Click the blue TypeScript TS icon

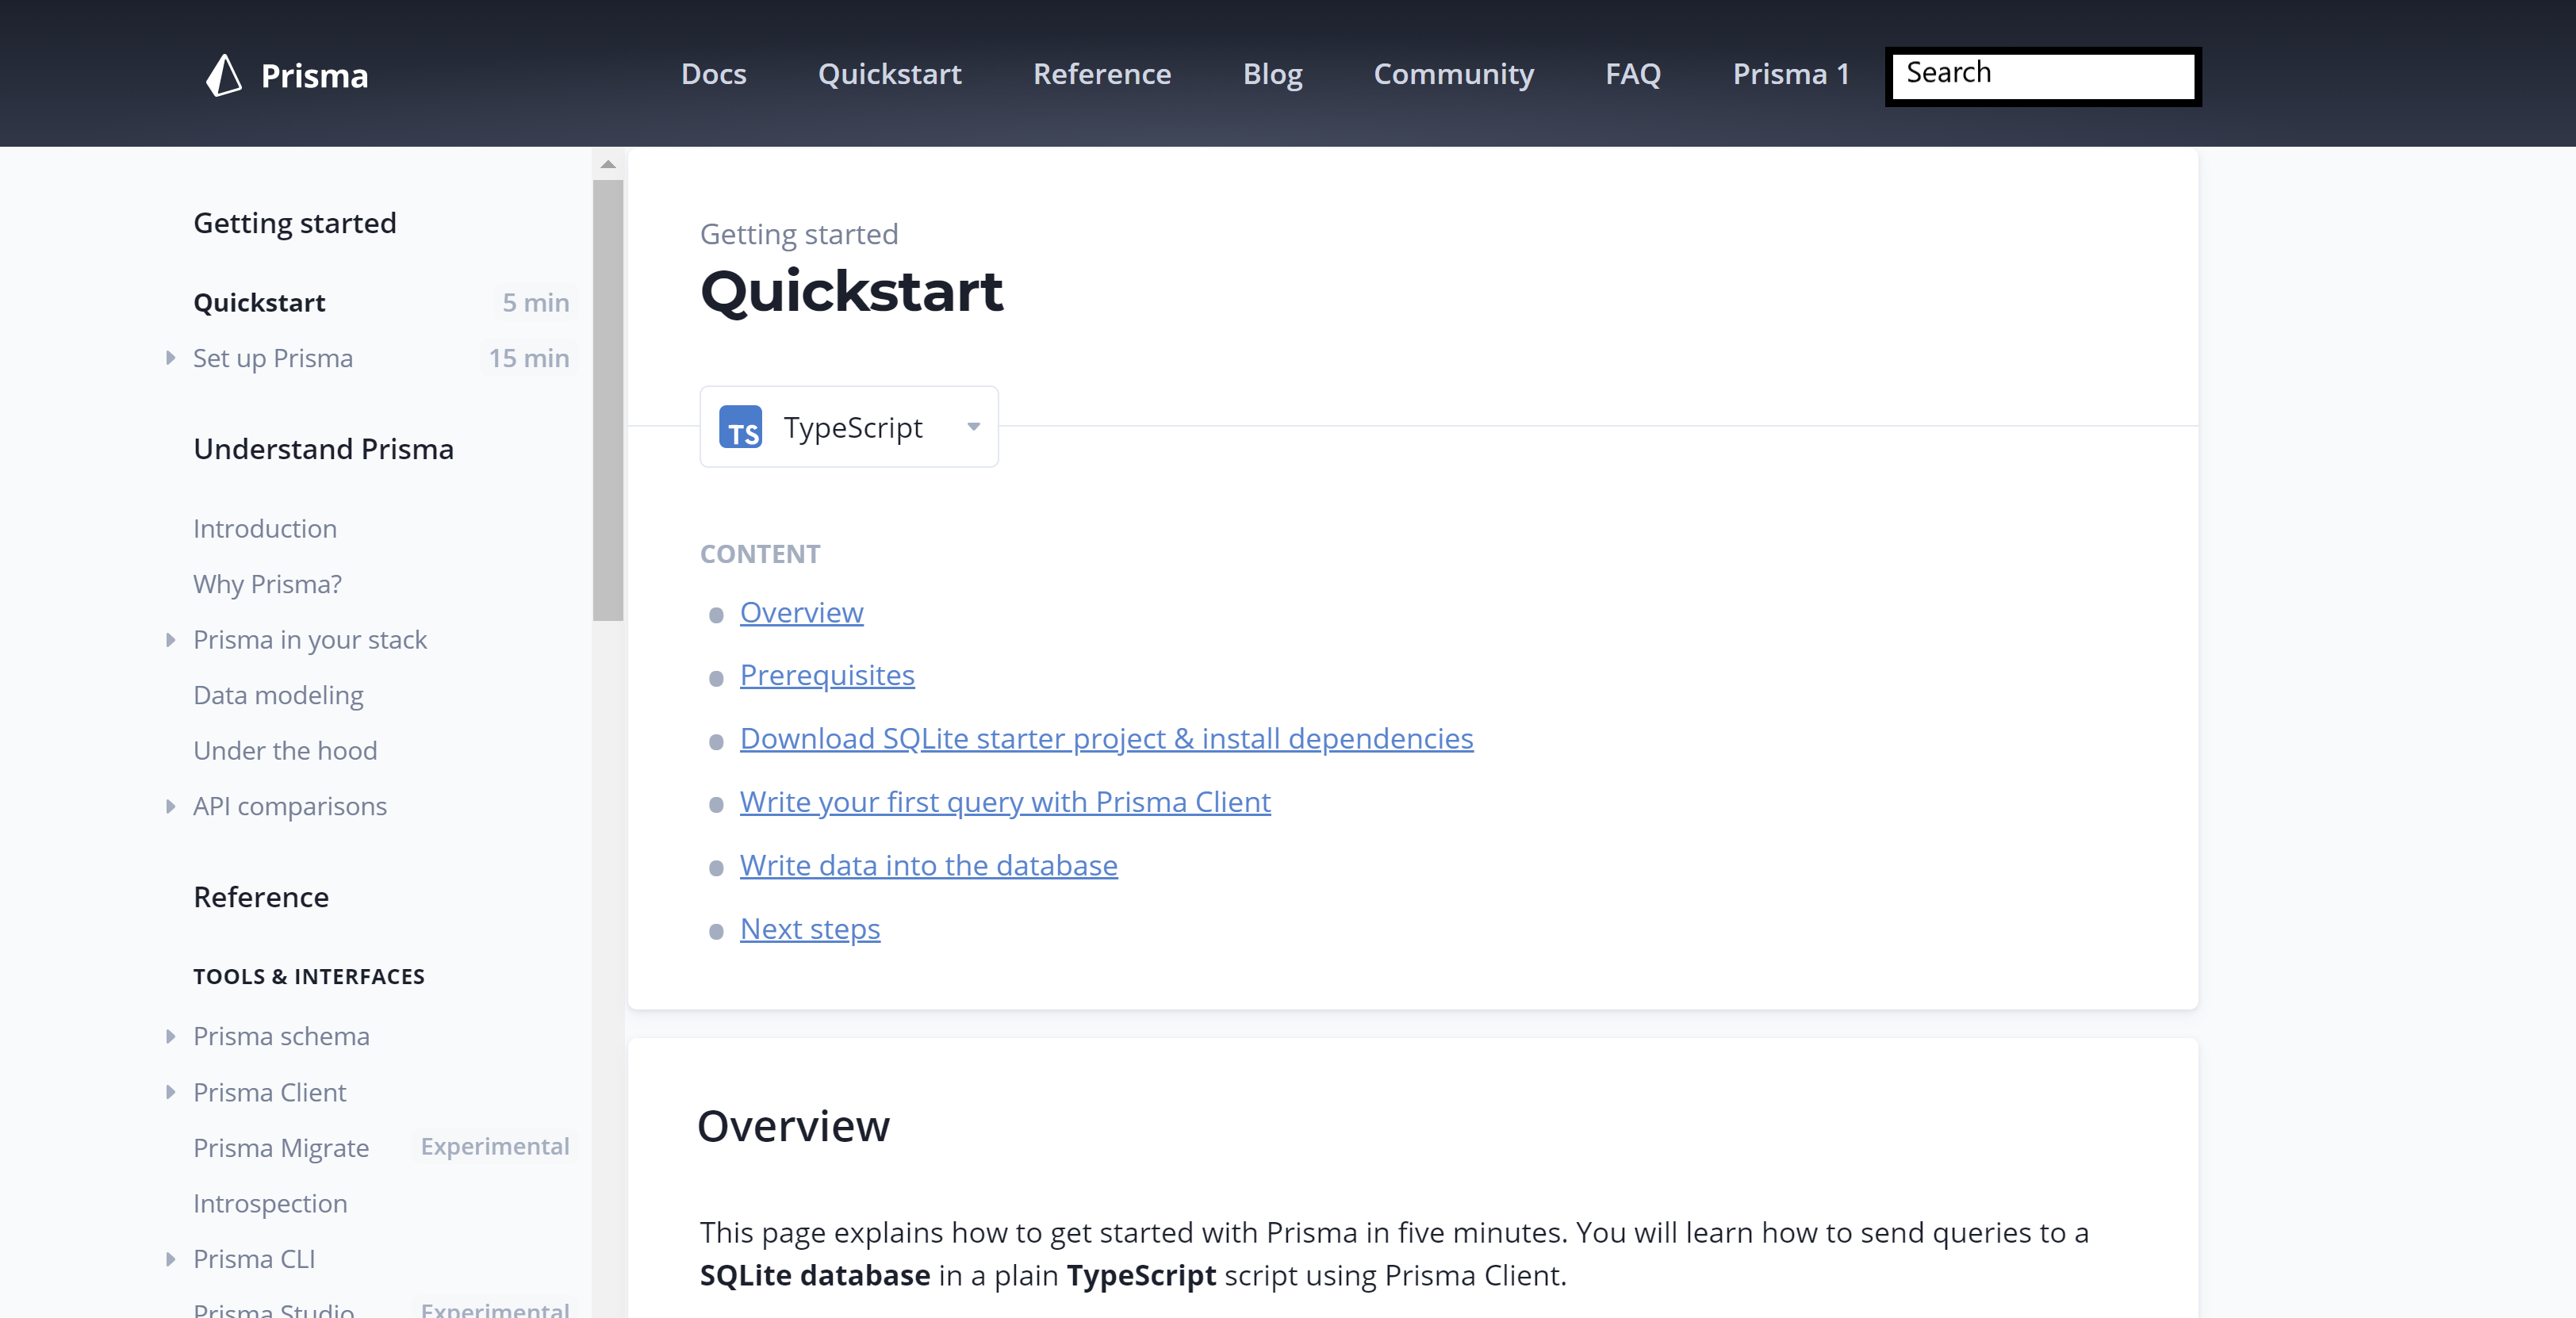tap(740, 427)
